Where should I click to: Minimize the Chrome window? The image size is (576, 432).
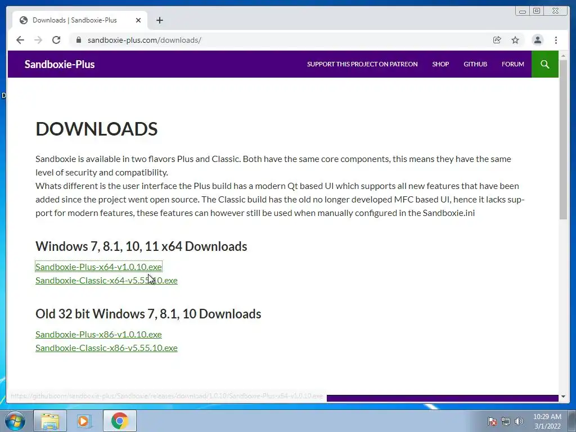tap(523, 11)
